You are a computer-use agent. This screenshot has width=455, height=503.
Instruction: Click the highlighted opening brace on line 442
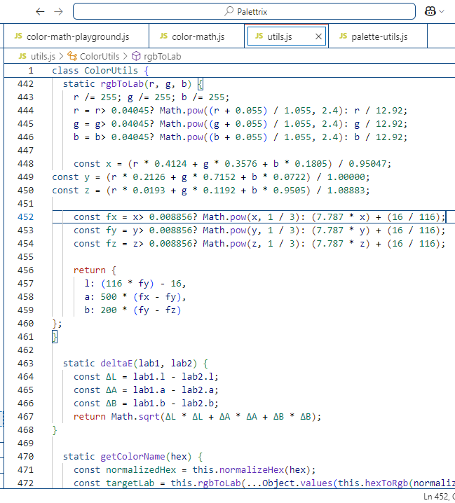click(200, 84)
